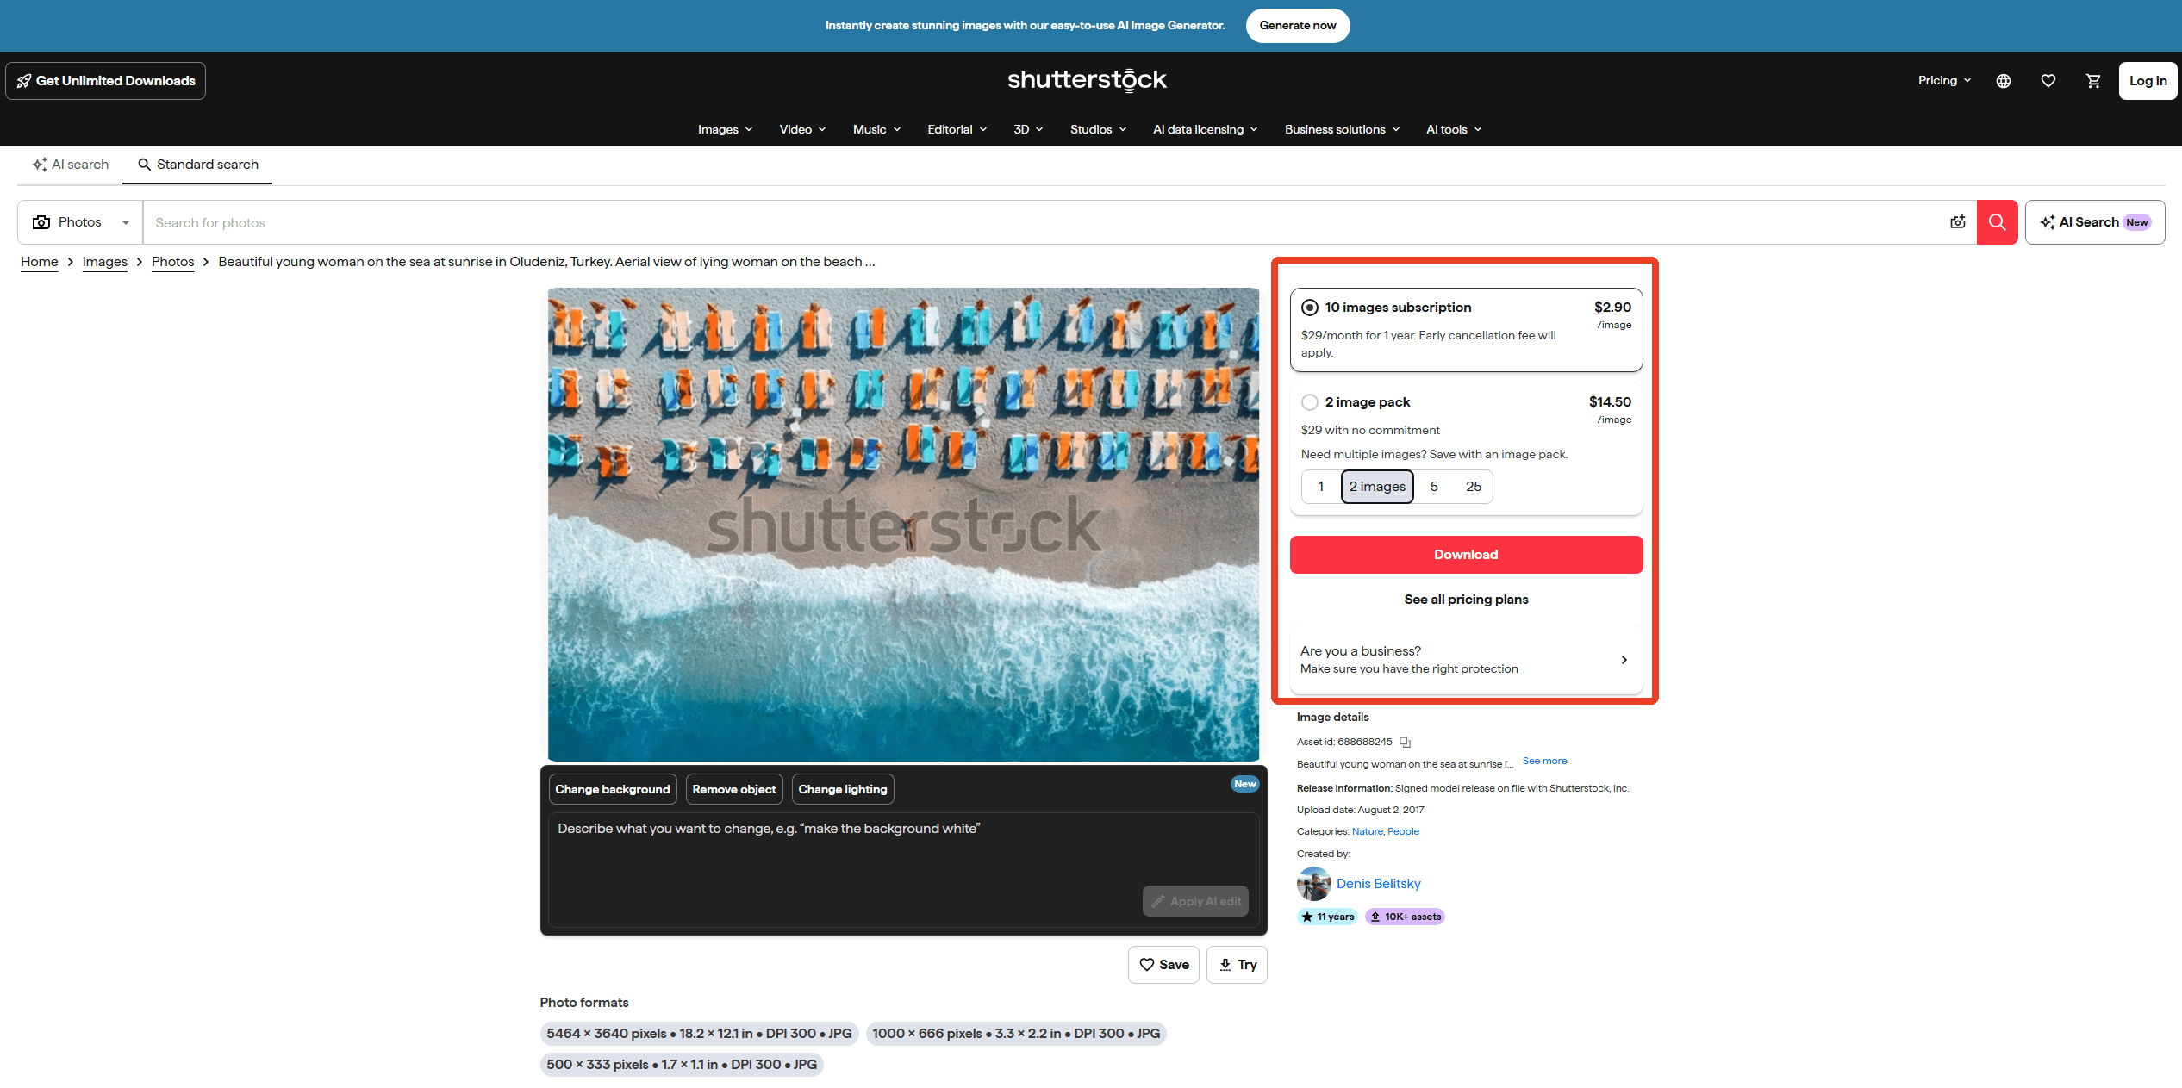The width and height of the screenshot is (2182, 1088).
Task: Open the Home breadcrumb link
Action: click(40, 262)
